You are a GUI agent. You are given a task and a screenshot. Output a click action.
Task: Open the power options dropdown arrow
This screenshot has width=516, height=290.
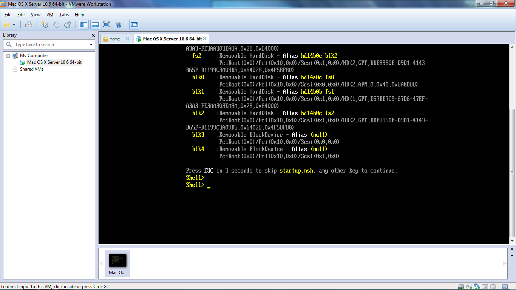pyautogui.click(x=14, y=25)
